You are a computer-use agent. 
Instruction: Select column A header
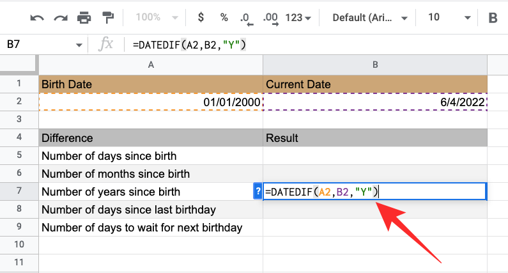151,65
